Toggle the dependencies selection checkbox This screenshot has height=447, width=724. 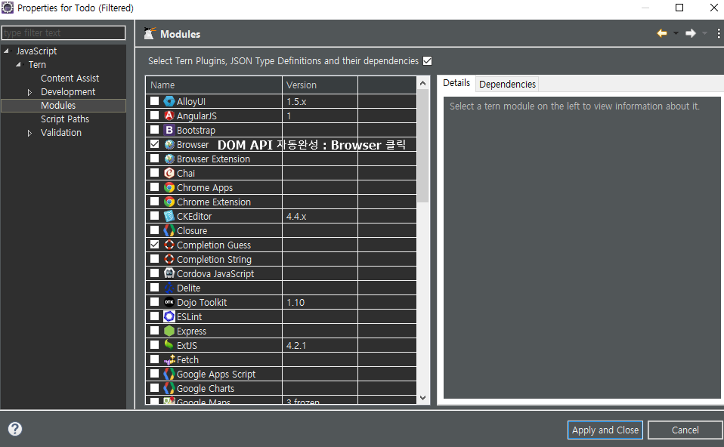tap(428, 61)
